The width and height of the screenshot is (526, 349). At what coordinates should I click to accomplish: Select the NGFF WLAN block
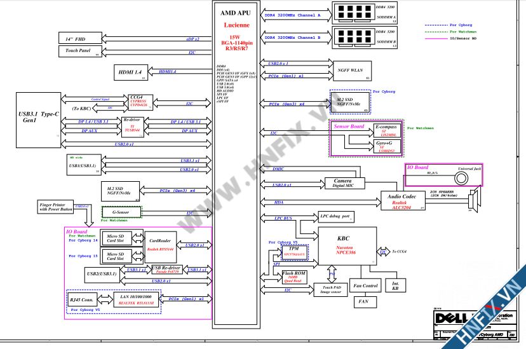(x=352, y=71)
